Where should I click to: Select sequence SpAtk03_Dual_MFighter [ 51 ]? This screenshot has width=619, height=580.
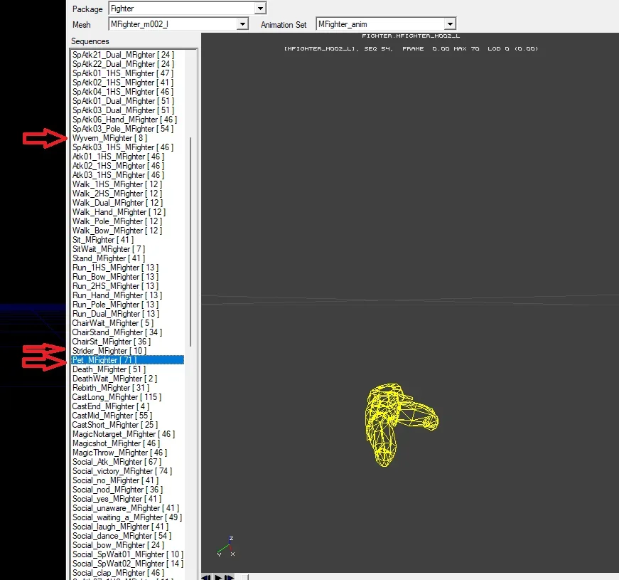coord(123,110)
